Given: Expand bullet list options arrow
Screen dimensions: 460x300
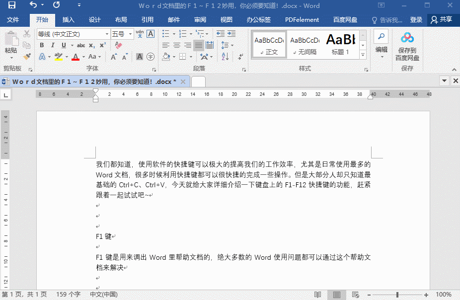Looking at the screenshot, I should pyautogui.click(x=174, y=34).
